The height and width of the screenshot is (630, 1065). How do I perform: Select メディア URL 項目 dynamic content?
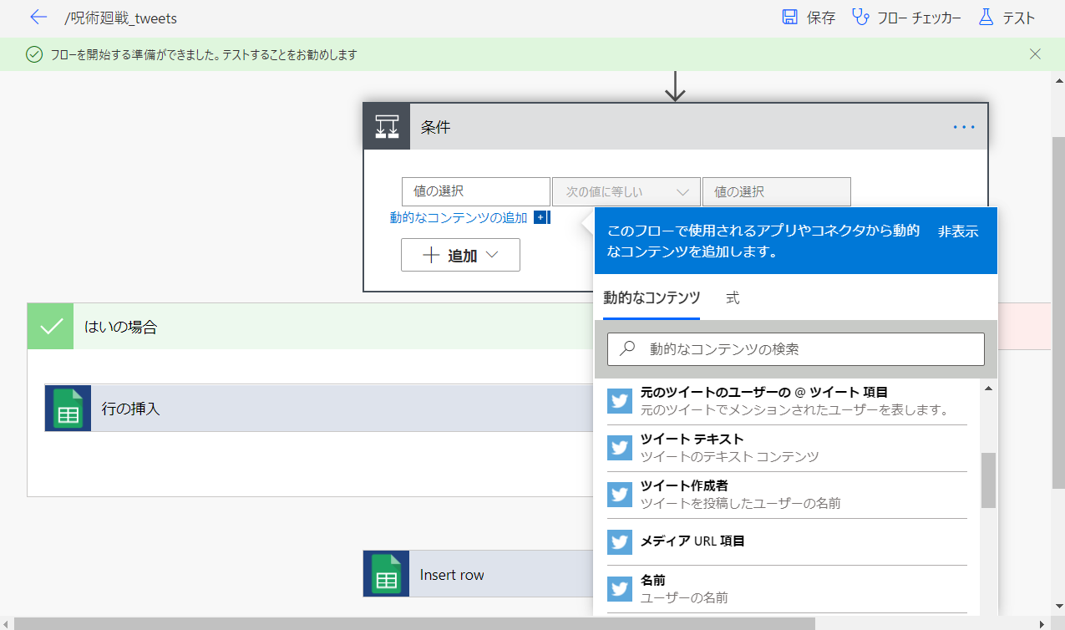tap(787, 541)
